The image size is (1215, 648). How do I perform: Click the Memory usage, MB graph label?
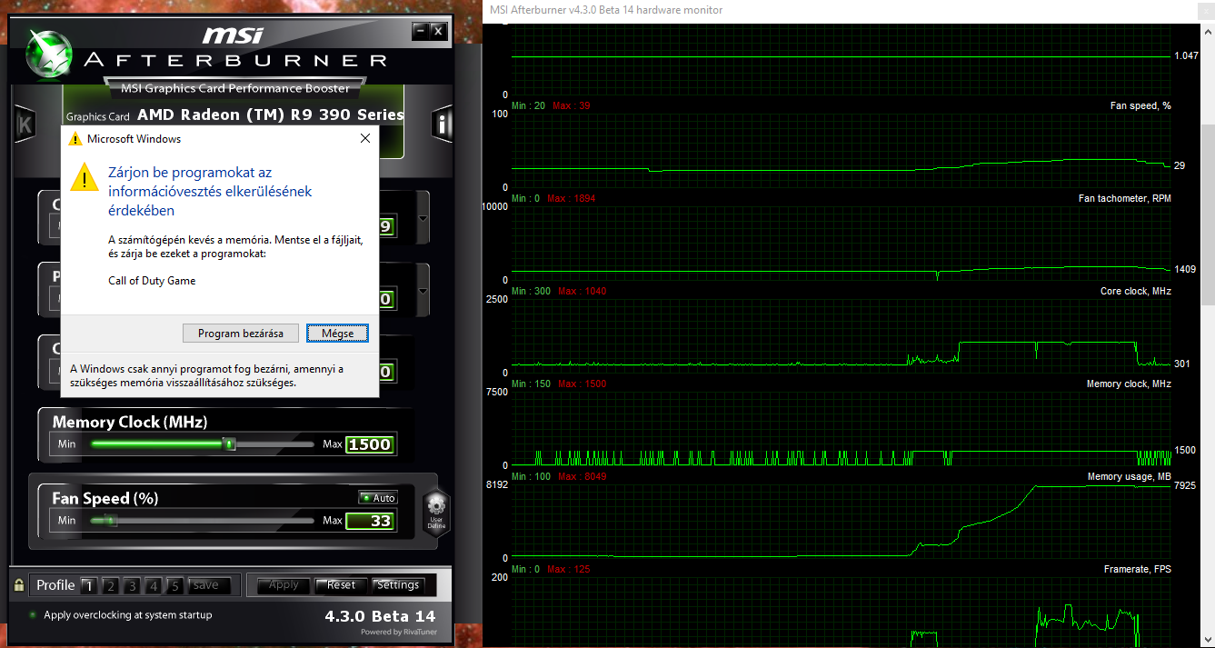click(1130, 476)
